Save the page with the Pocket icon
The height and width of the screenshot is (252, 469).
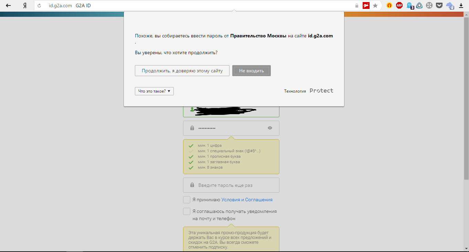coord(439,5)
